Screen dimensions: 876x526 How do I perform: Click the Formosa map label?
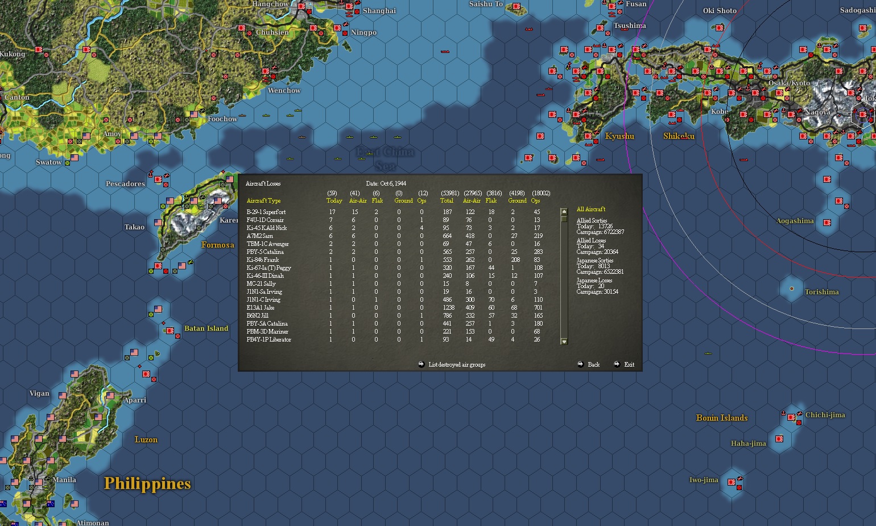coord(218,245)
